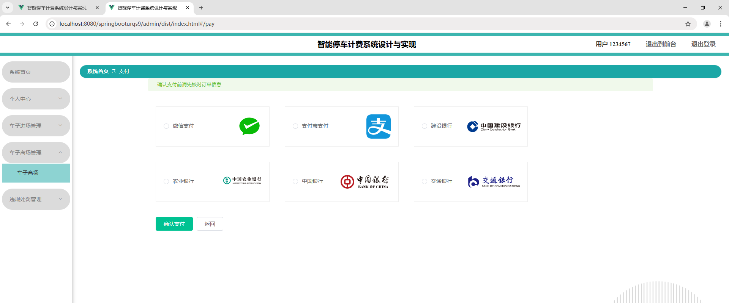Expand the 车子进场管理 sidebar chevron
The image size is (729, 303).
(x=60, y=125)
